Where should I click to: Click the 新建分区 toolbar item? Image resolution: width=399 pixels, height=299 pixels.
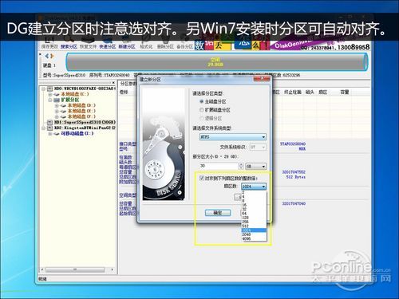click(x=127, y=46)
